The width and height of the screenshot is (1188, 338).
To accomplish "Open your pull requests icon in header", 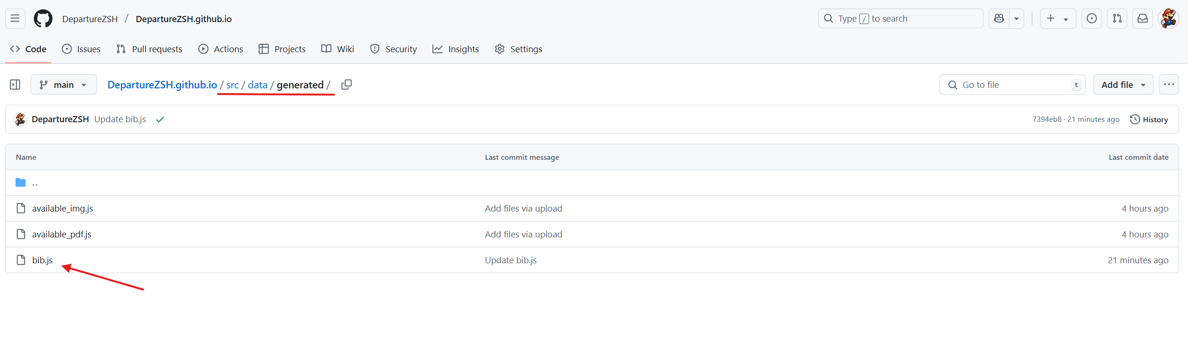I will click(x=1117, y=18).
